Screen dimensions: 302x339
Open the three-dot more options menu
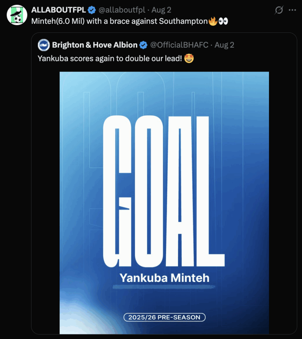click(x=292, y=10)
